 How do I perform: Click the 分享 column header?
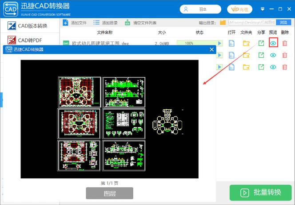[x=261, y=32]
